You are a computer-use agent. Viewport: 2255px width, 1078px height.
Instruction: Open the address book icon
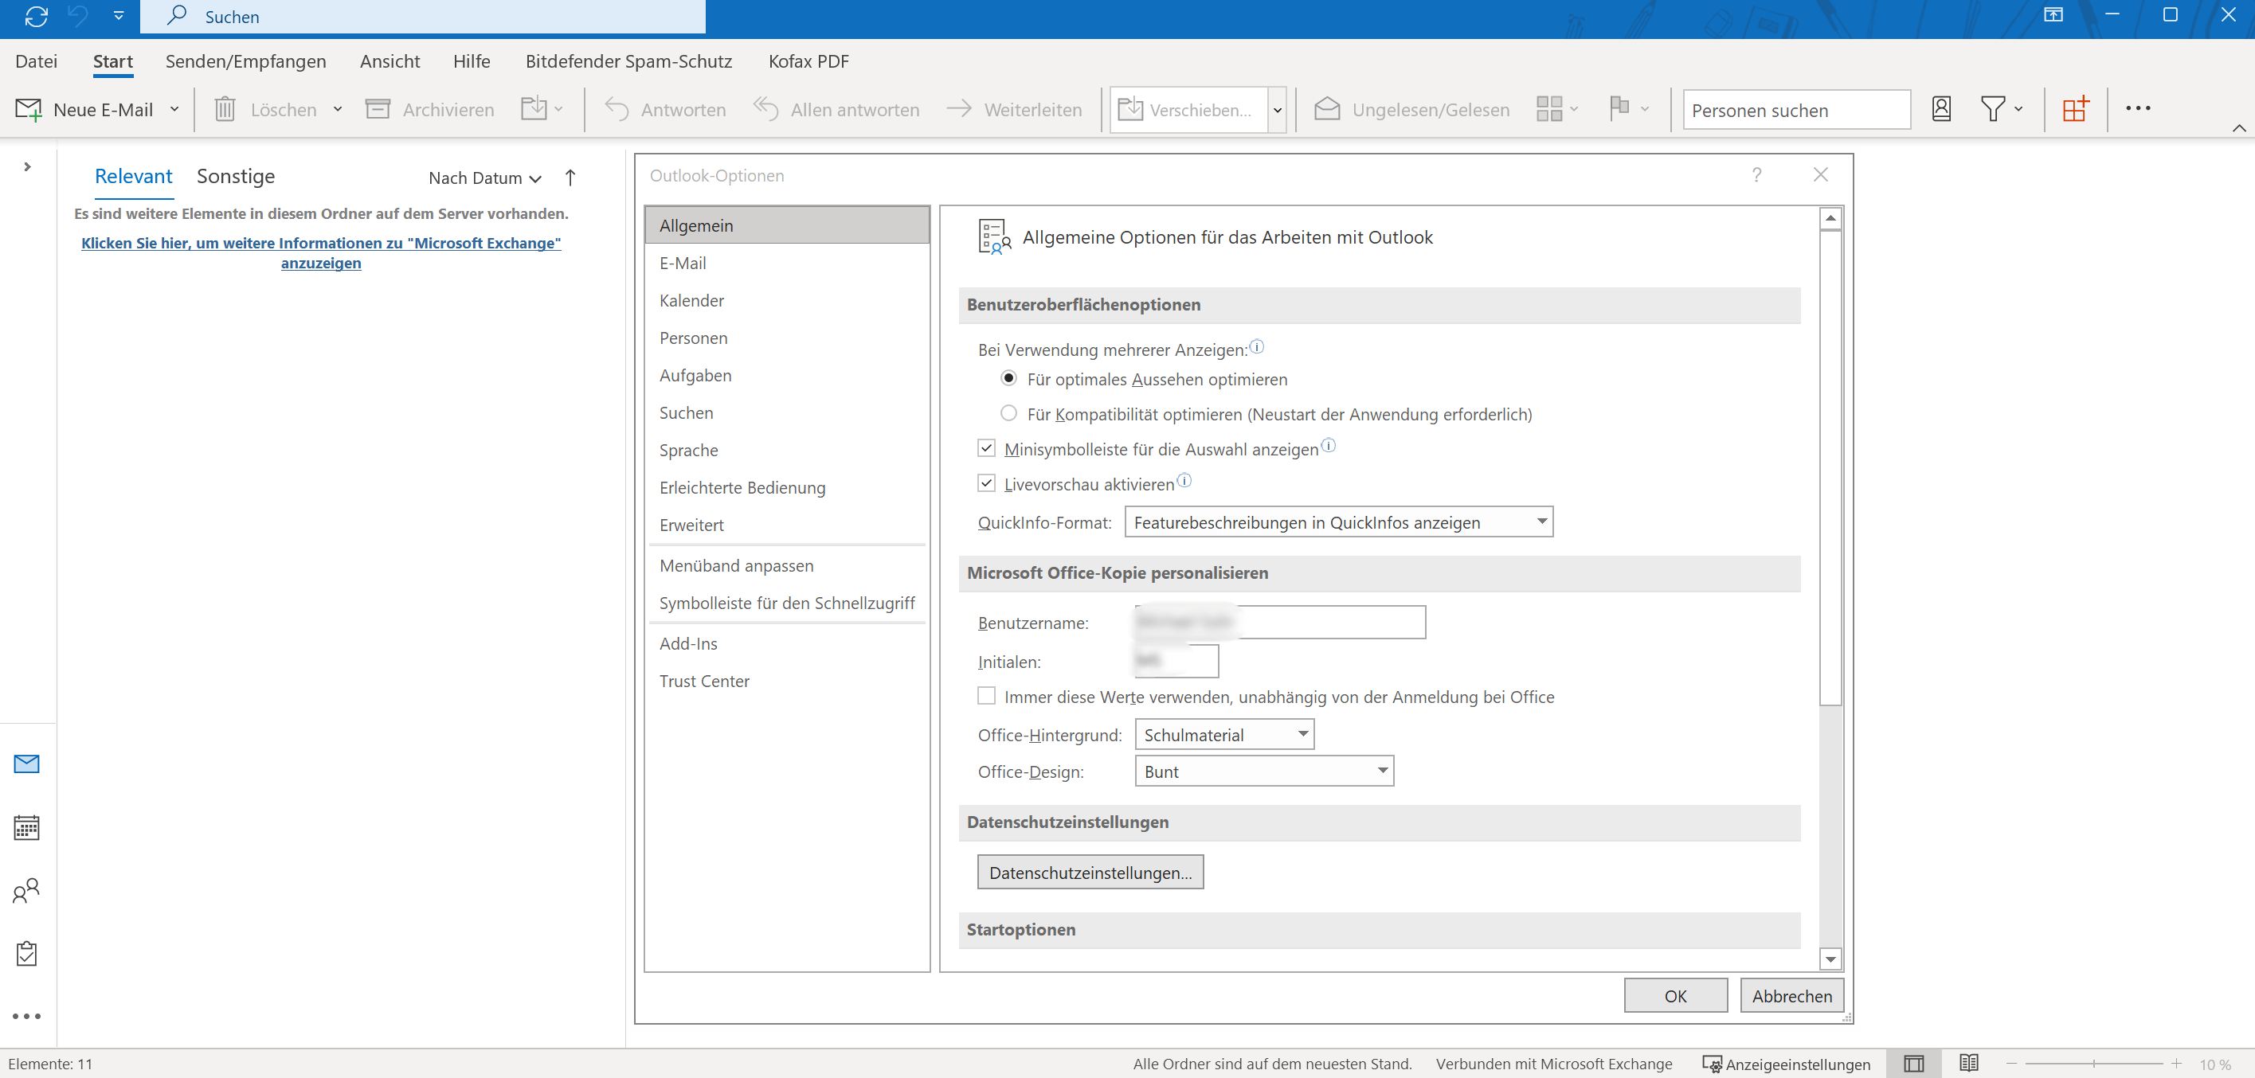coord(1940,108)
